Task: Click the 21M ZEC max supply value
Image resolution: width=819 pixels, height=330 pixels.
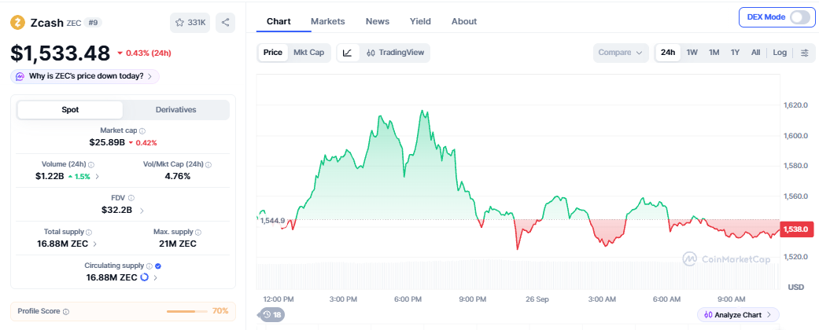Action: (x=178, y=244)
